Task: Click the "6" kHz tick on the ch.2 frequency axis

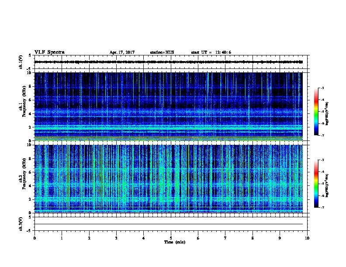Action: (x=31, y=172)
